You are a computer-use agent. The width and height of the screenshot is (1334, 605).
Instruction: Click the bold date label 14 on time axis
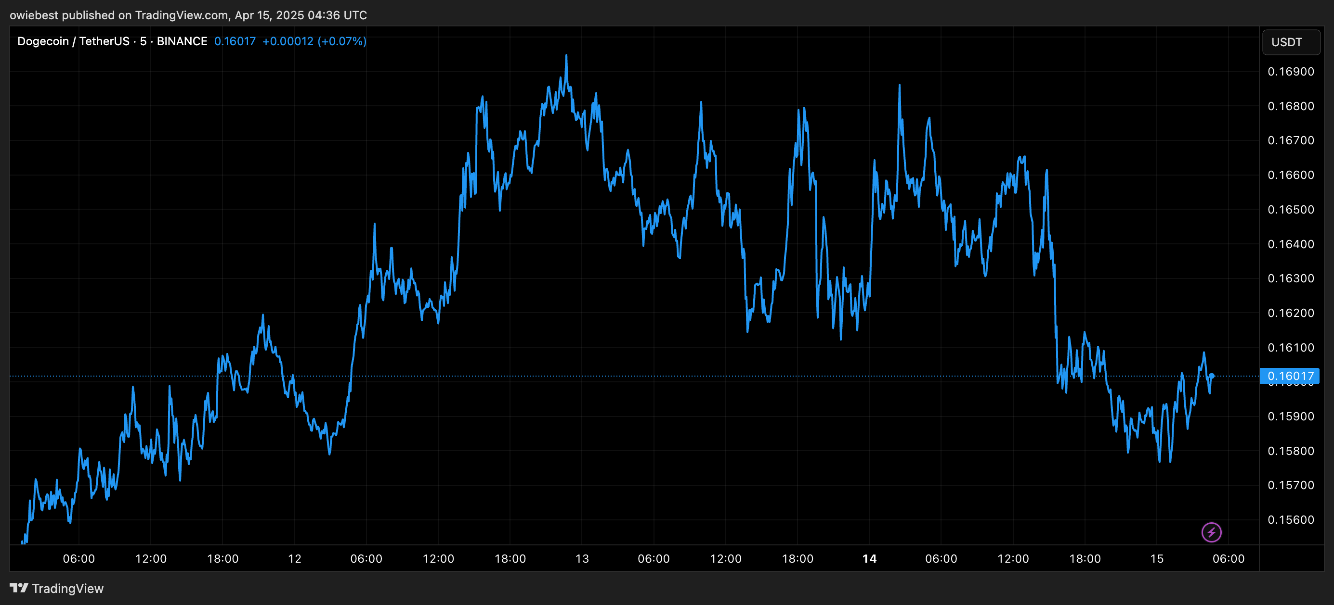point(869,558)
